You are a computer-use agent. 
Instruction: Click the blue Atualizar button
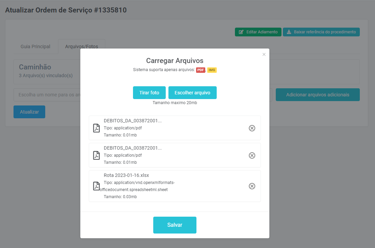(x=29, y=112)
